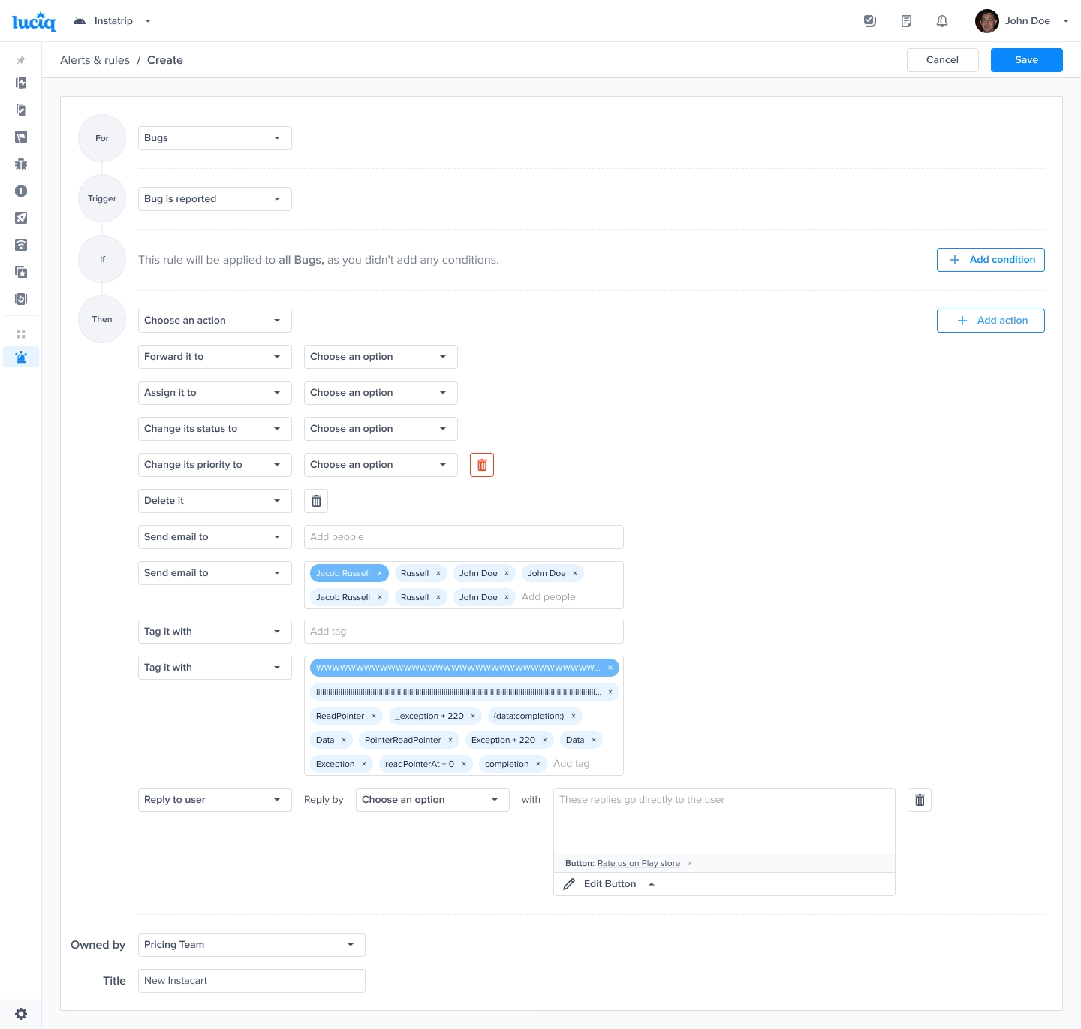Expand the Bug is reported trigger dropdown
Viewport: 1081px width, 1029px height.
coord(215,199)
